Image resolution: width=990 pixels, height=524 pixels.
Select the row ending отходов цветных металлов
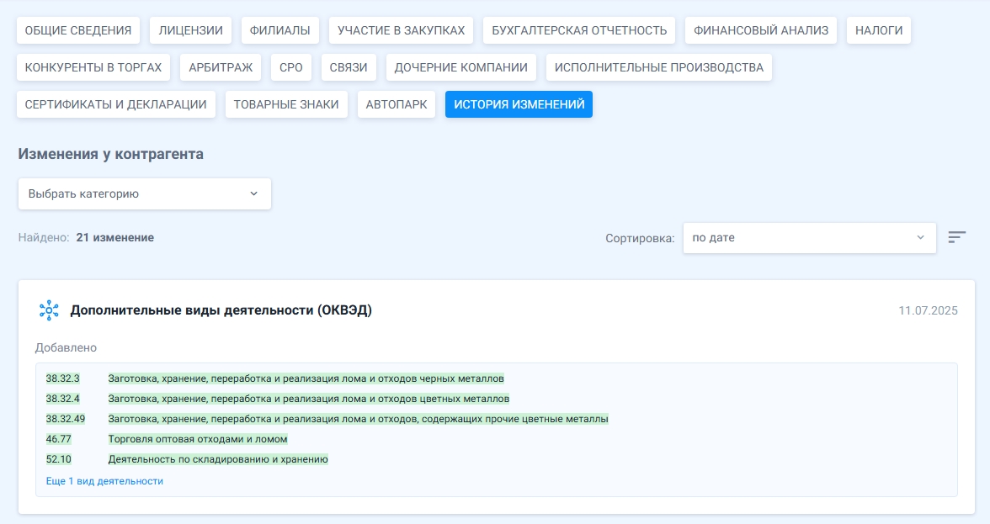tap(309, 399)
